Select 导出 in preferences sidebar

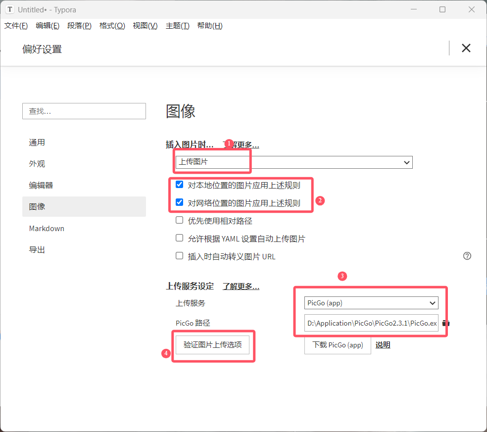tap(84, 250)
